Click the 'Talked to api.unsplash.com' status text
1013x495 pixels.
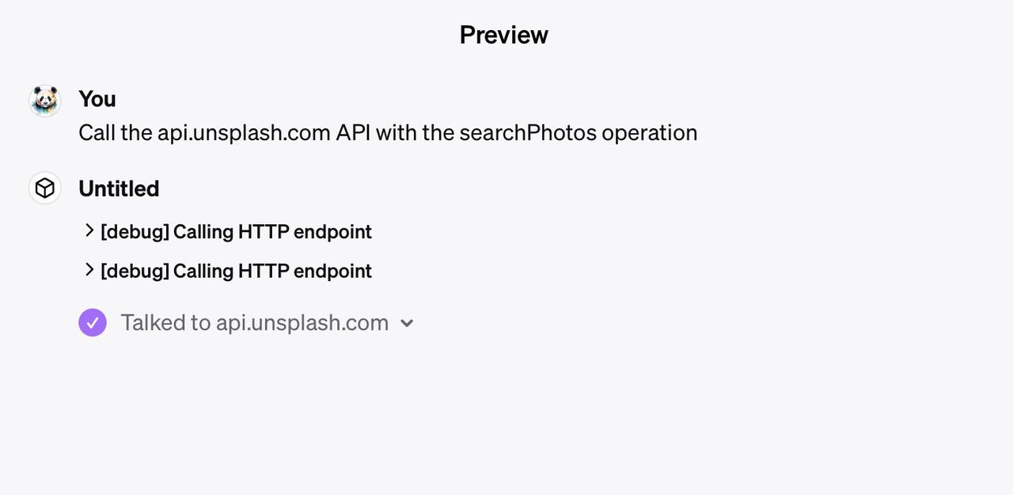(255, 322)
